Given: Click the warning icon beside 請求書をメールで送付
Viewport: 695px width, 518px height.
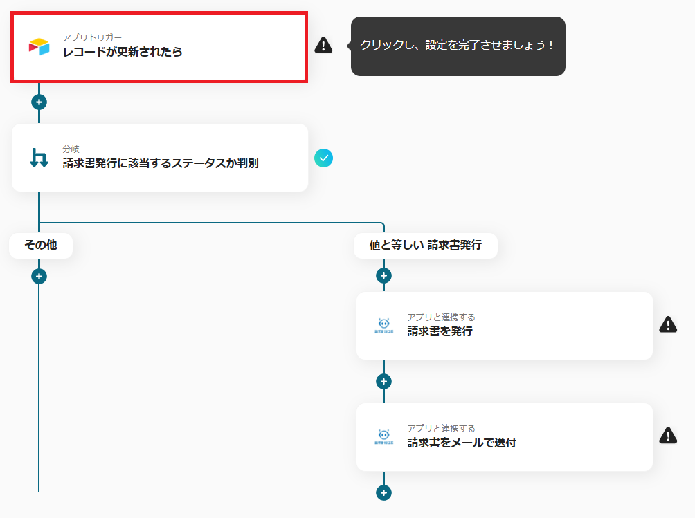Looking at the screenshot, I should tap(668, 436).
